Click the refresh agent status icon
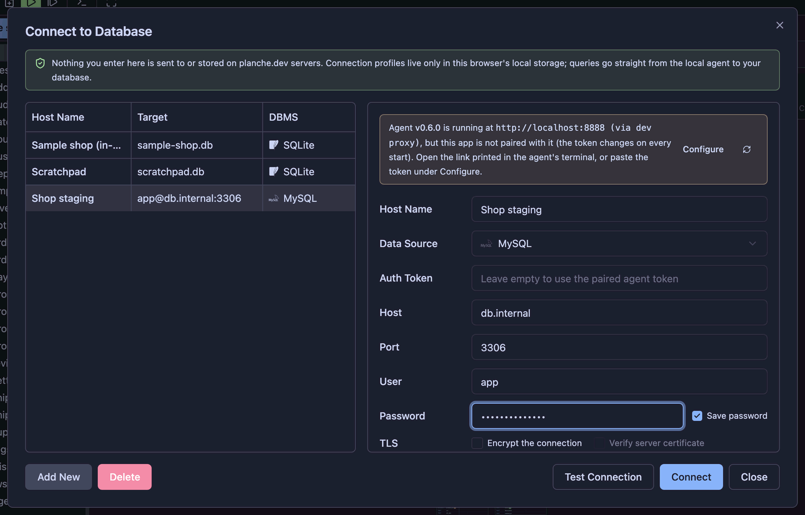The width and height of the screenshot is (805, 515). (x=747, y=149)
